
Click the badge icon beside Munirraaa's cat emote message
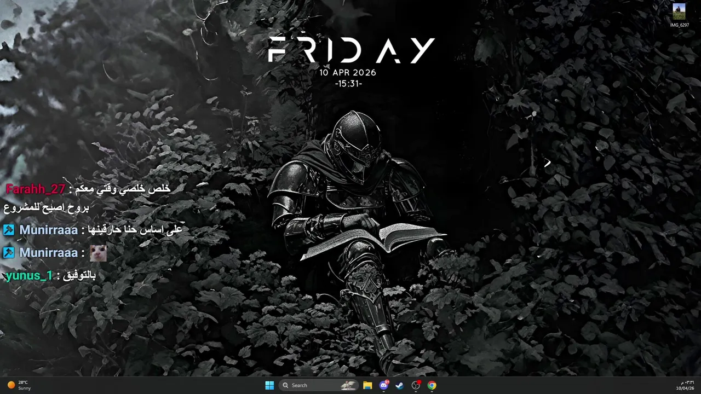click(8, 252)
